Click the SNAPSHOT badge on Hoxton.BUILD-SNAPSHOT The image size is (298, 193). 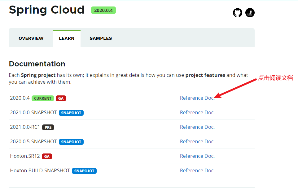click(x=84, y=171)
